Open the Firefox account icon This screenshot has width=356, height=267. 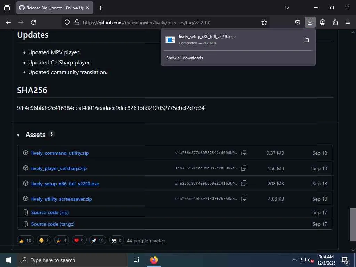[322, 22]
